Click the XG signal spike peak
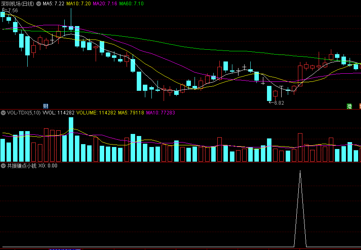The height and width of the screenshot is (250, 361). 300,171
